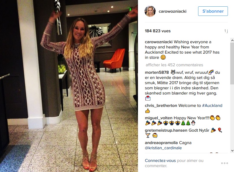Click the comments scrollbar thumb
This screenshot has width=234, height=172.
point(232,63)
